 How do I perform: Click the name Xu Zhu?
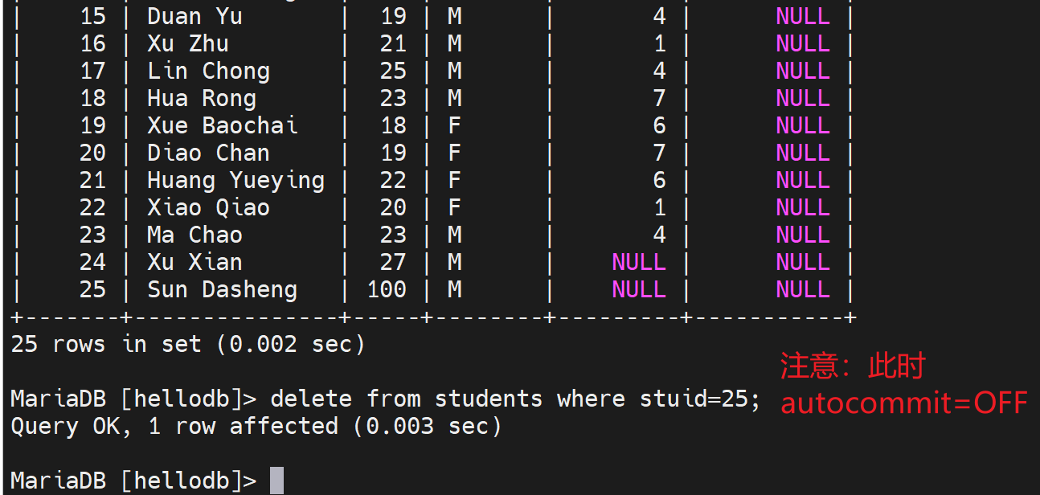188,43
